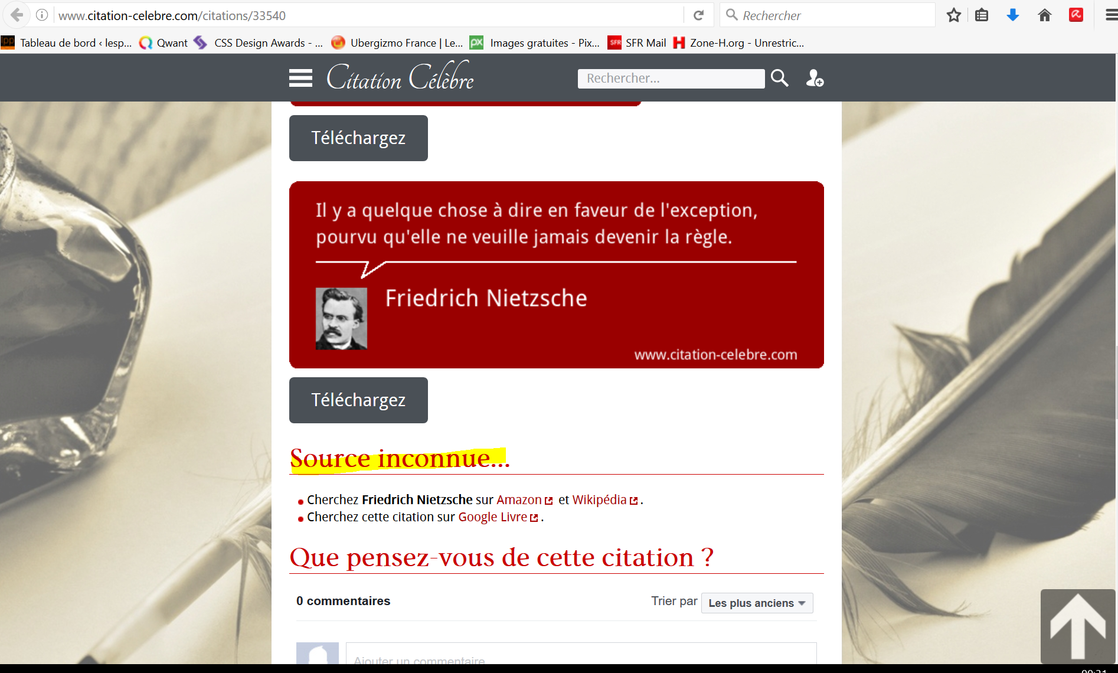1118x673 pixels.
Task: Go back with the browser back arrow
Action: [x=17, y=15]
